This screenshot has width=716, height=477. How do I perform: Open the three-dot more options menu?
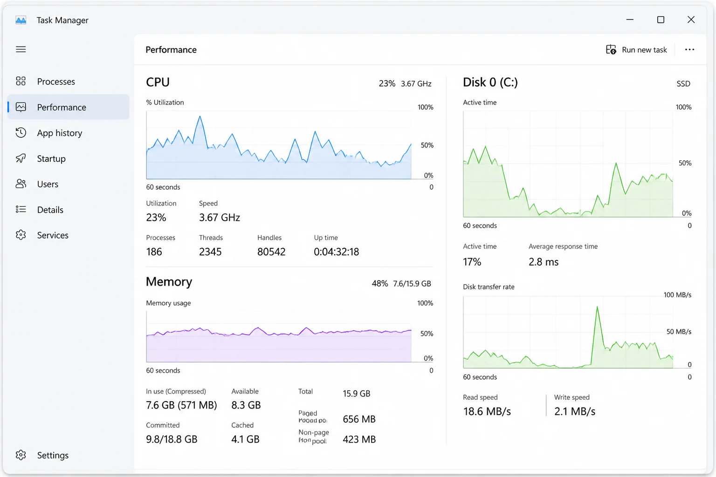coord(689,49)
